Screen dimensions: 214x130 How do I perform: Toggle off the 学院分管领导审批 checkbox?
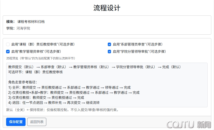tap(109, 51)
